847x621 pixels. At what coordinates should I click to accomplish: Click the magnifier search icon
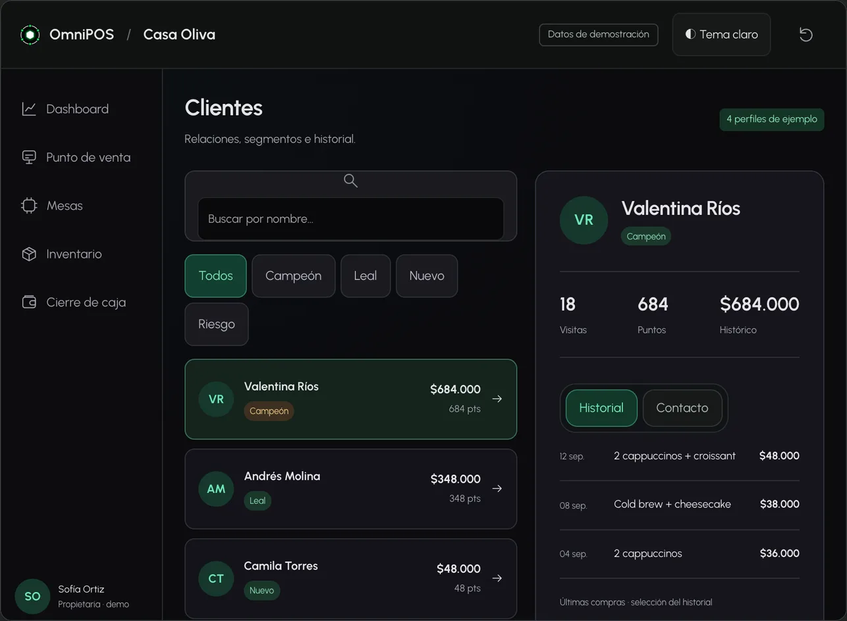click(350, 181)
